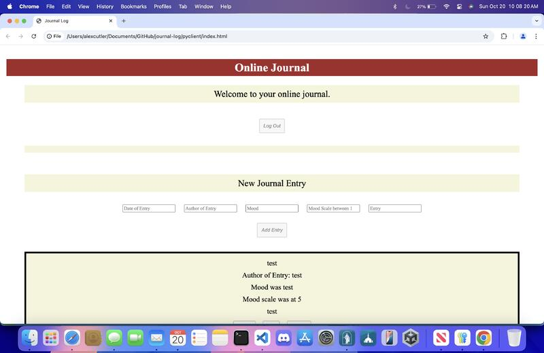Image resolution: width=544 pixels, height=353 pixels.
Task: Open the Focus moon icon
Action: (x=407, y=6)
